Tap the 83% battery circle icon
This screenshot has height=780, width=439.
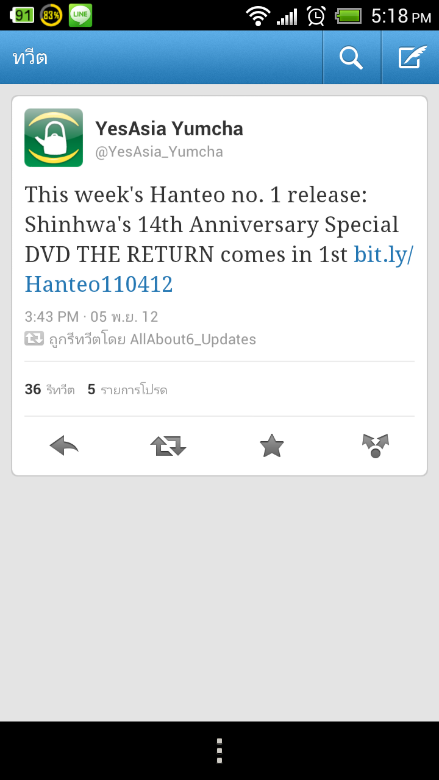coord(51,15)
